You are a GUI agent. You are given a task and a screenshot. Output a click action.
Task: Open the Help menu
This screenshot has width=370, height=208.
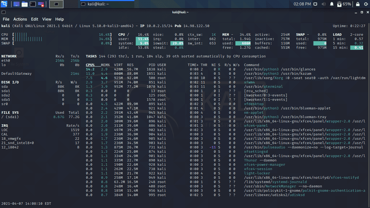pos(60,19)
